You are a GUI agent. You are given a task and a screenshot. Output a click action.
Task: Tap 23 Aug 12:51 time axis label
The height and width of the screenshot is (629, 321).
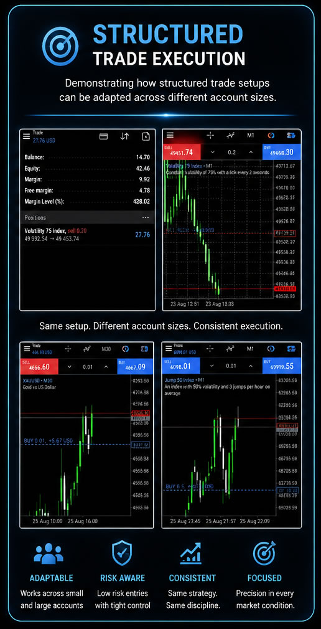coord(184,304)
